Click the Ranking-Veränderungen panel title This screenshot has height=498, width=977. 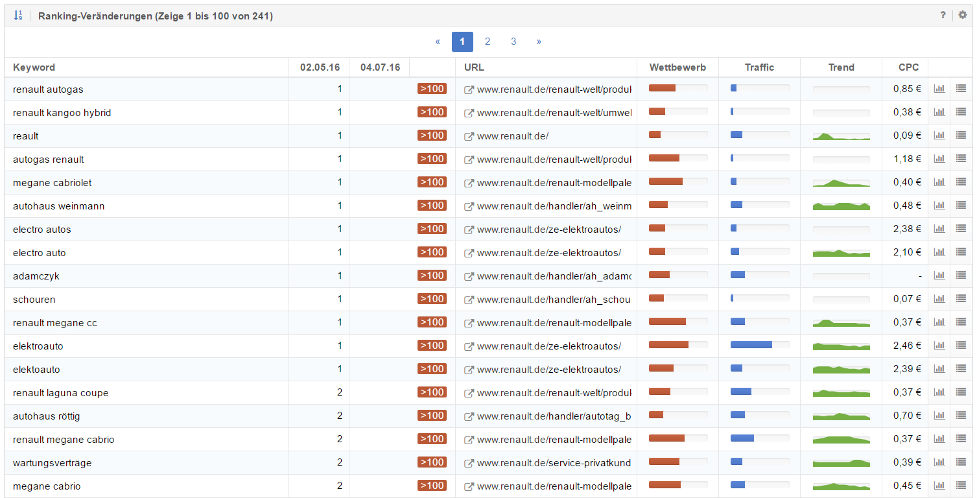(156, 16)
